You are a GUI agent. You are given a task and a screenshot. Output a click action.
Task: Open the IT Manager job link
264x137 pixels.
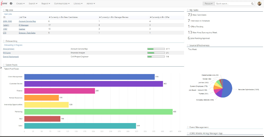(x=23, y=25)
